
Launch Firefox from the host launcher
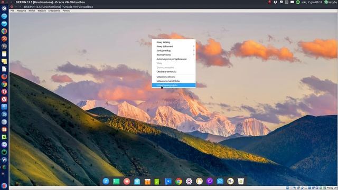(4, 77)
